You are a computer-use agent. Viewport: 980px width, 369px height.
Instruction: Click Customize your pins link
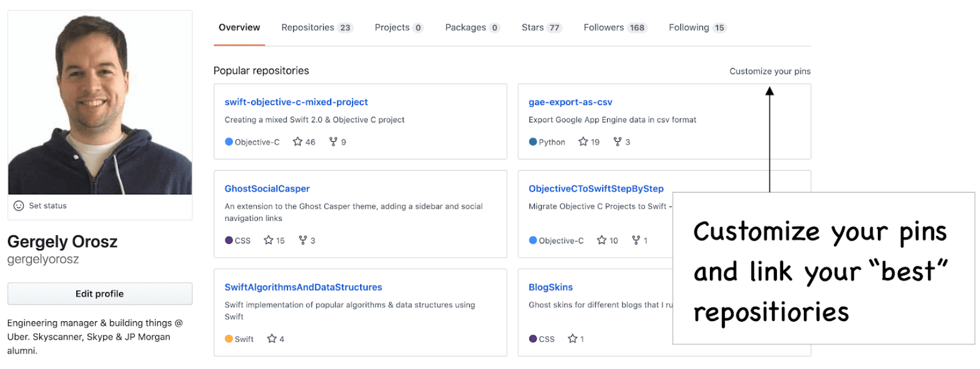pos(770,71)
